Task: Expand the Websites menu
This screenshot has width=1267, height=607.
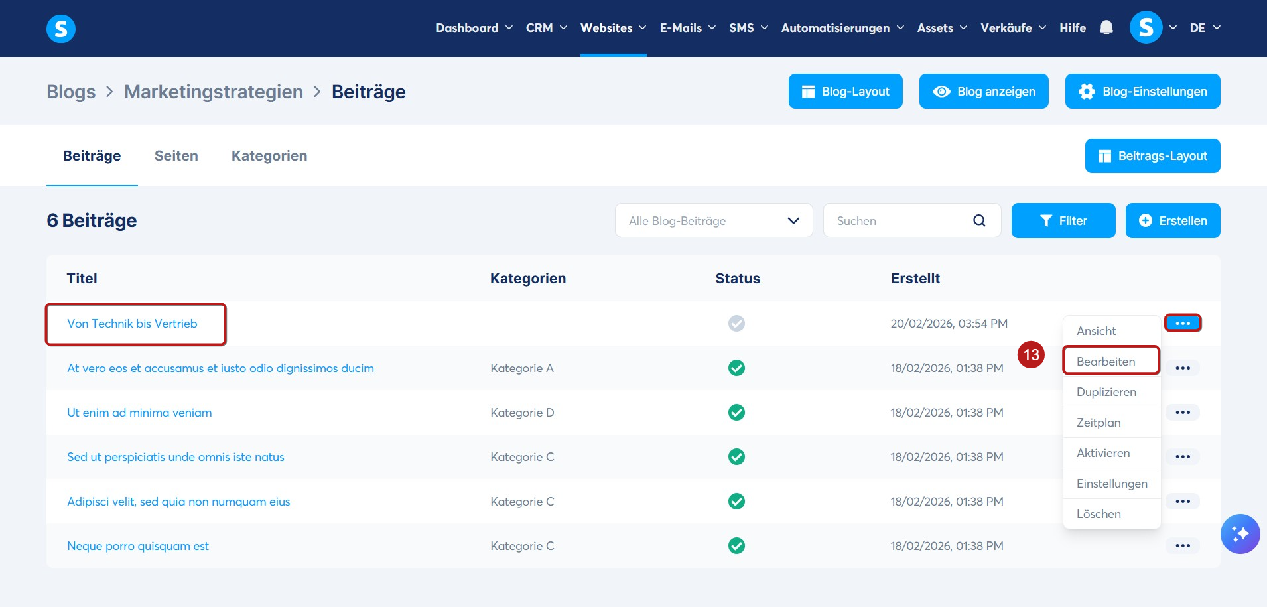Action: pos(614,28)
